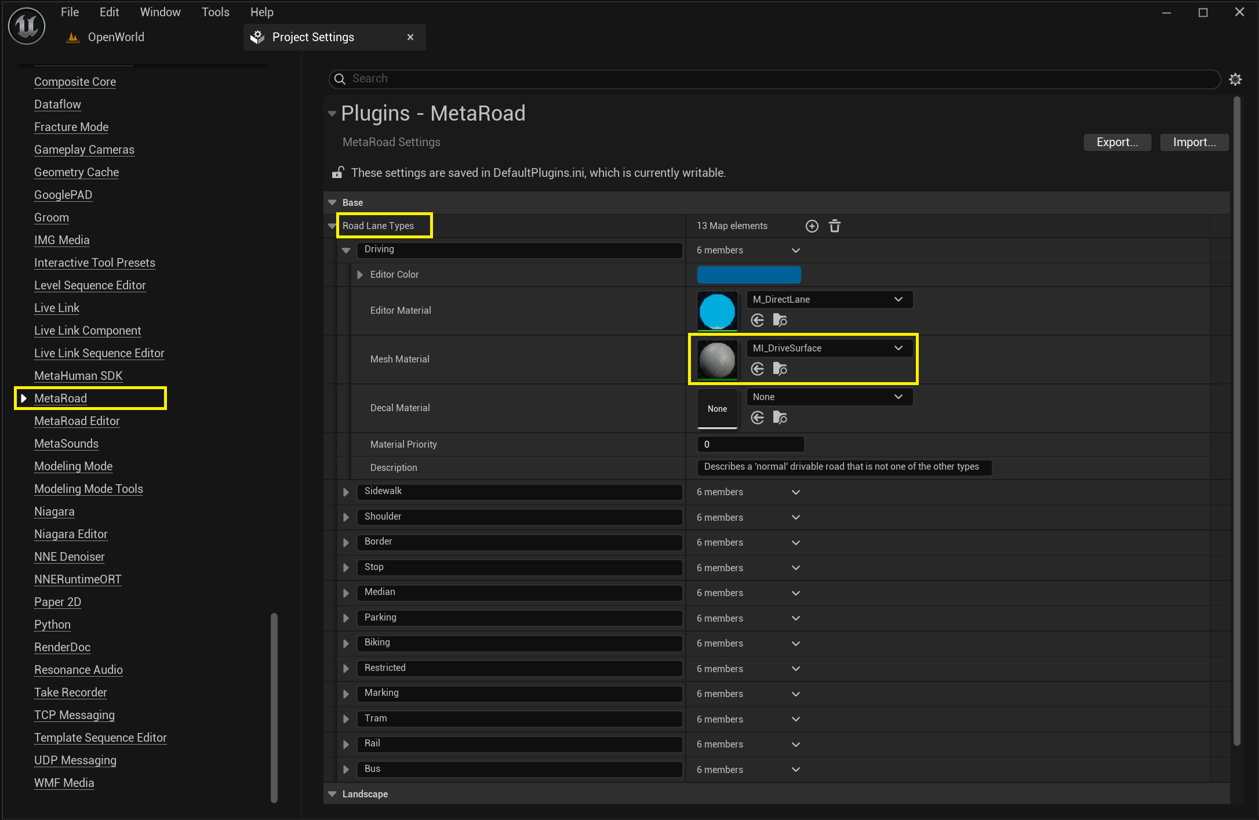Click the Material Priority value field
The width and height of the screenshot is (1259, 820).
[751, 444]
